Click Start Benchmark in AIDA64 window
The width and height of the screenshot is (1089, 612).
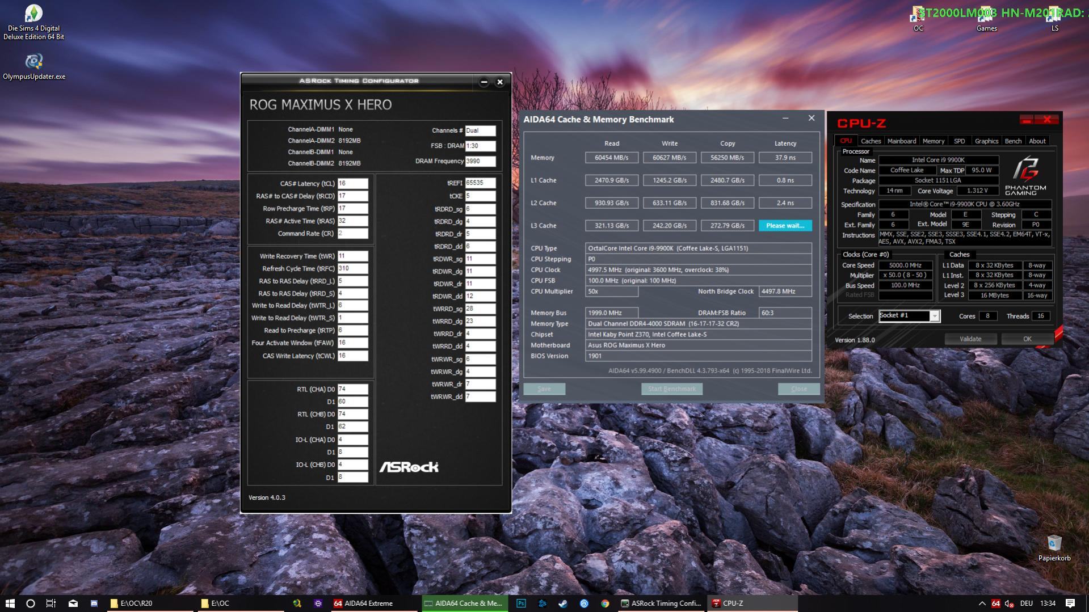tap(672, 389)
